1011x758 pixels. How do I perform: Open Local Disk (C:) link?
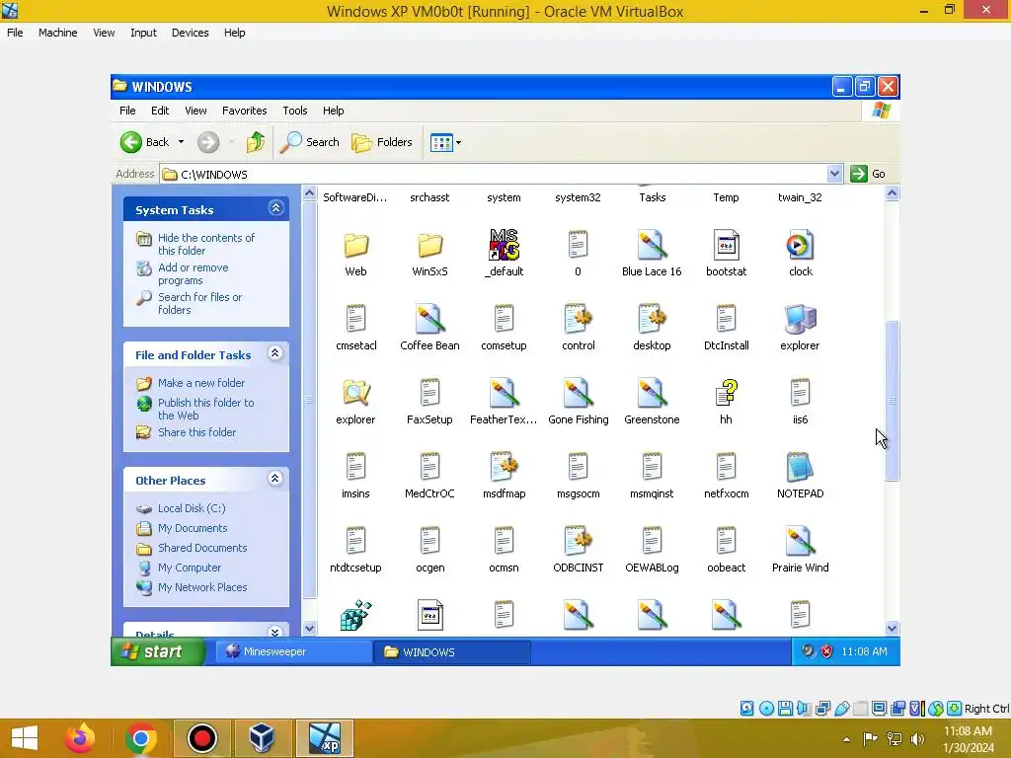[192, 508]
